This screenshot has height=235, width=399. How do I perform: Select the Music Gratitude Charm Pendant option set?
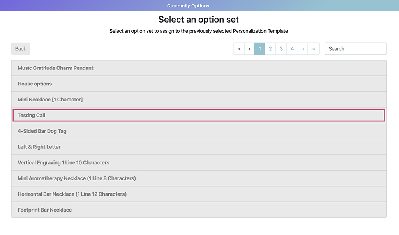(x=199, y=68)
